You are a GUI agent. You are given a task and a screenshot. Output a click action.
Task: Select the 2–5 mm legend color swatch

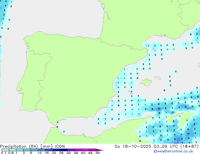tap(27, 150)
